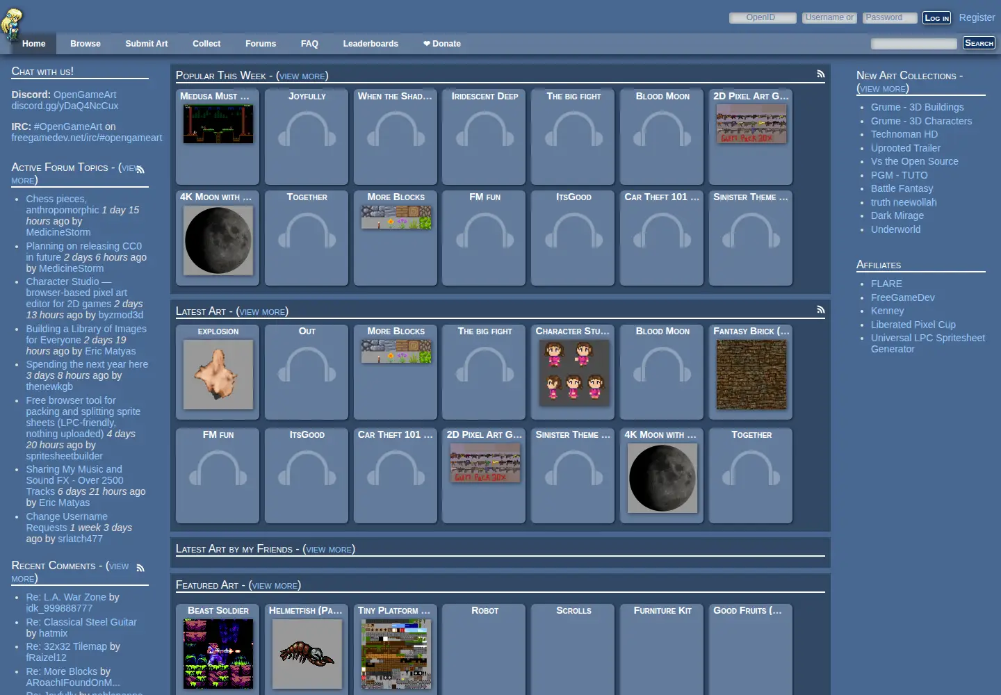
Task: Open Kenney affiliate link
Action: pos(887,311)
